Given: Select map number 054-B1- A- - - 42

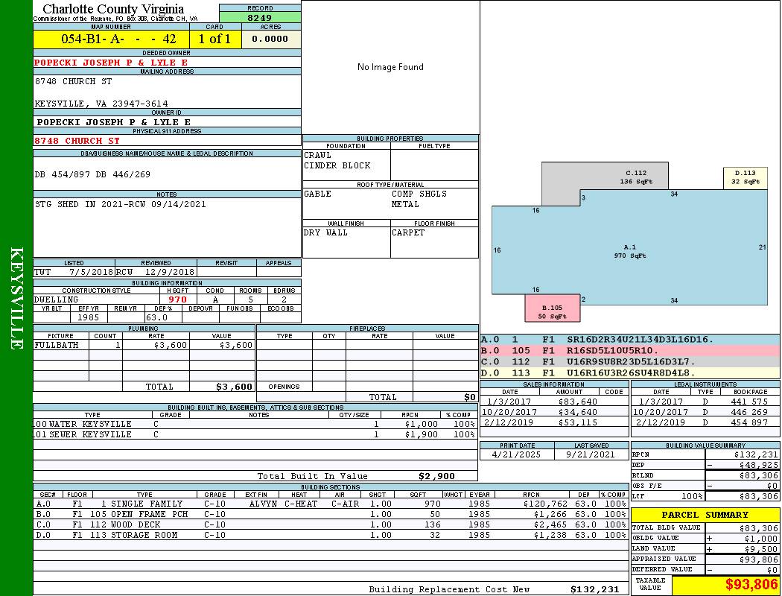Looking at the screenshot, I should click(x=118, y=39).
